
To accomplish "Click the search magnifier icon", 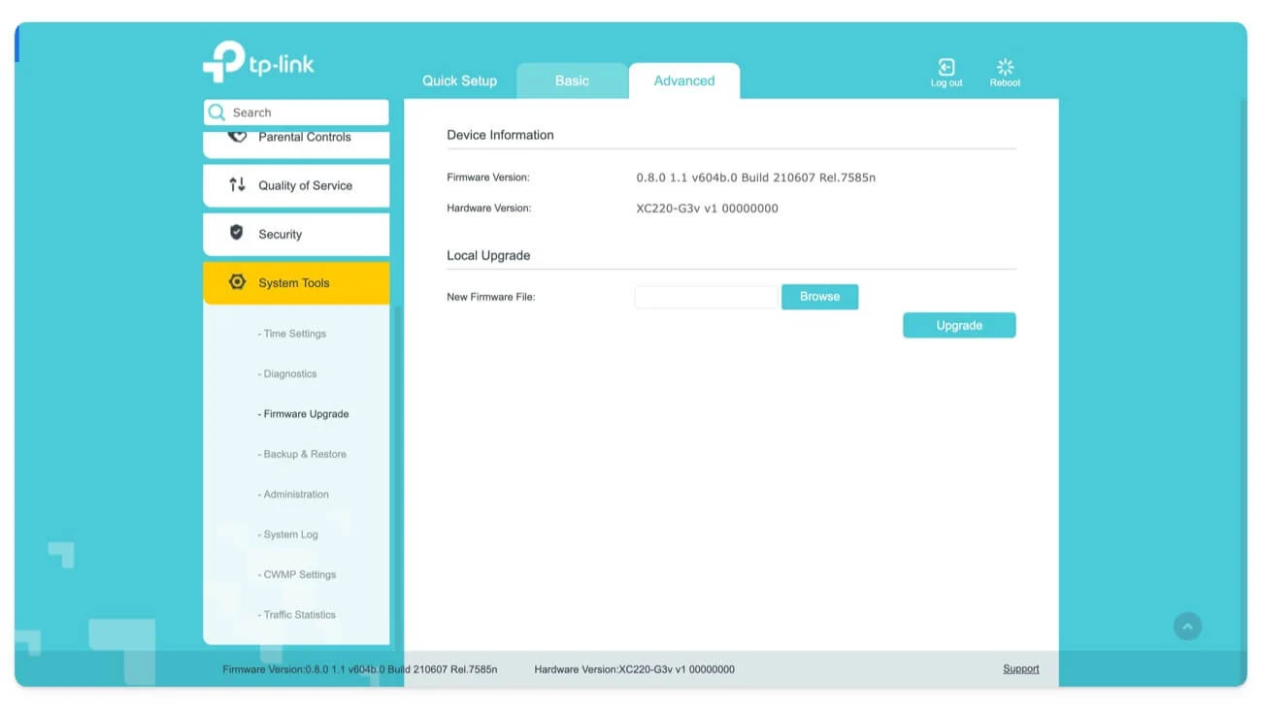I will pos(217,113).
